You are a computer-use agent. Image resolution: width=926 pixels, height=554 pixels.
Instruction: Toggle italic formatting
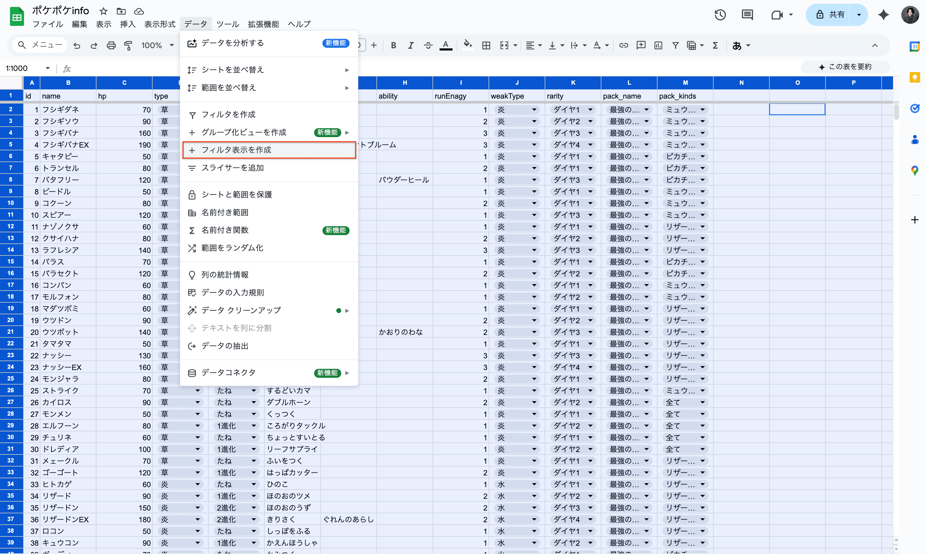[411, 46]
